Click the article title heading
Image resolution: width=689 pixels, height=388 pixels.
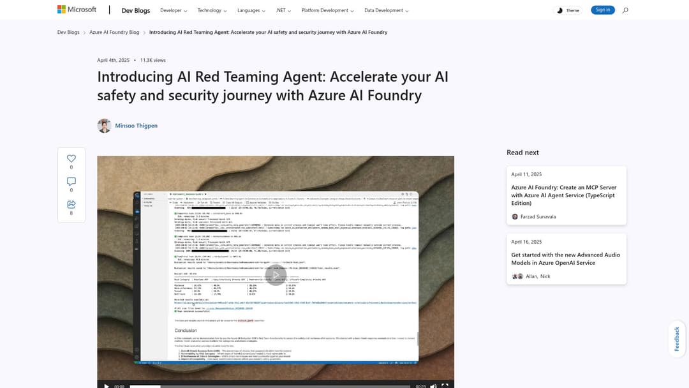pos(272,86)
